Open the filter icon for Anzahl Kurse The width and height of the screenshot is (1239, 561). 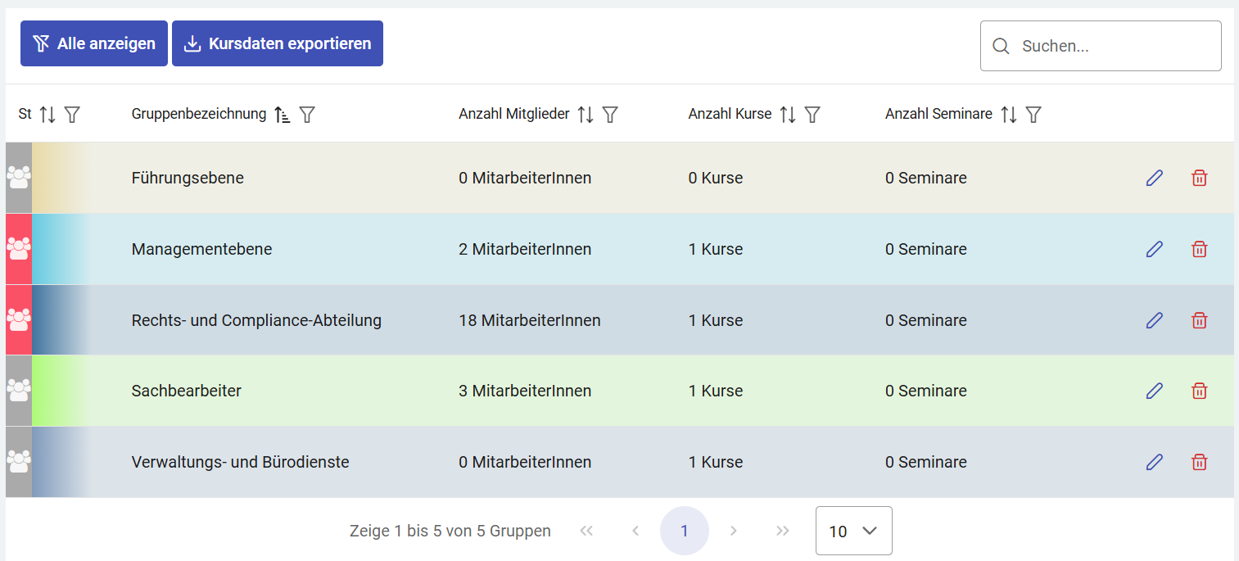click(x=812, y=115)
